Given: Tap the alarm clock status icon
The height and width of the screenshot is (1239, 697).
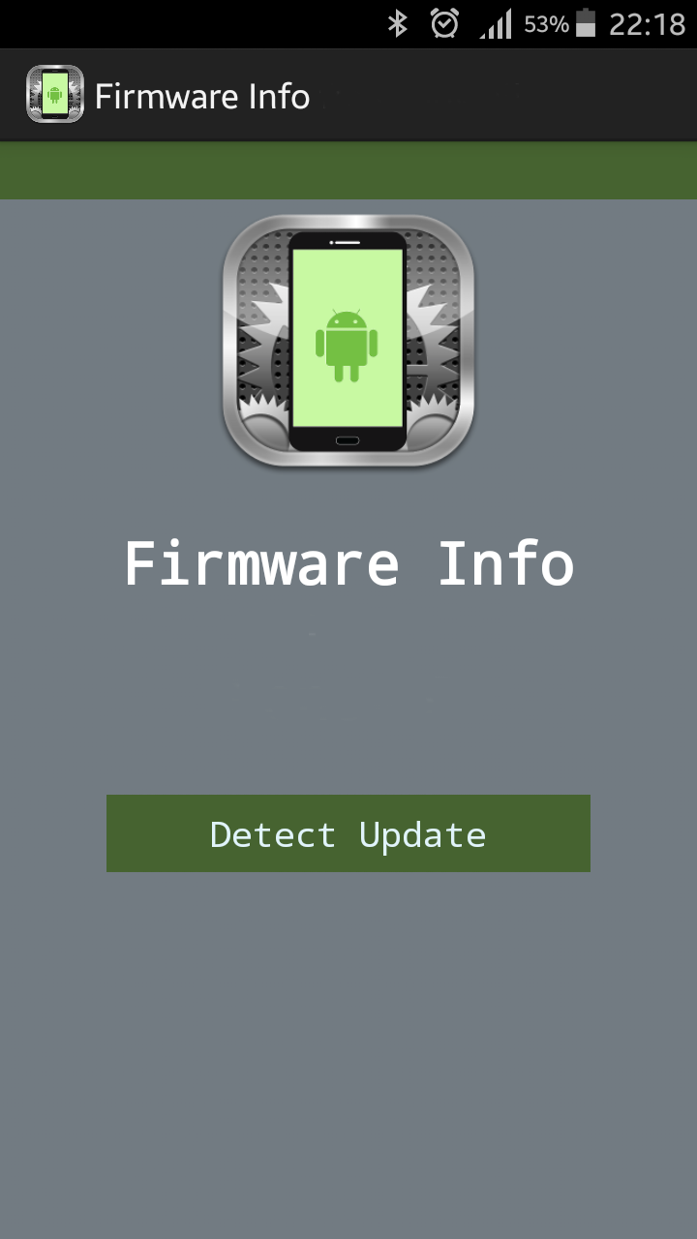Looking at the screenshot, I should pos(444,23).
